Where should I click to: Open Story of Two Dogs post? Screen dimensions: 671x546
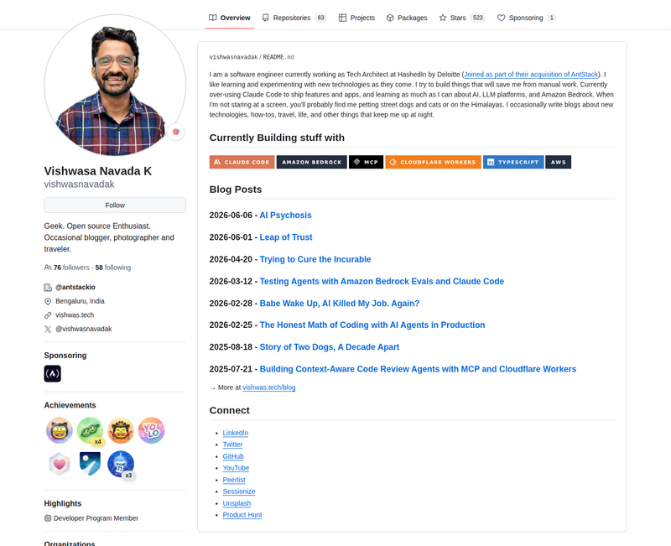pyautogui.click(x=330, y=347)
